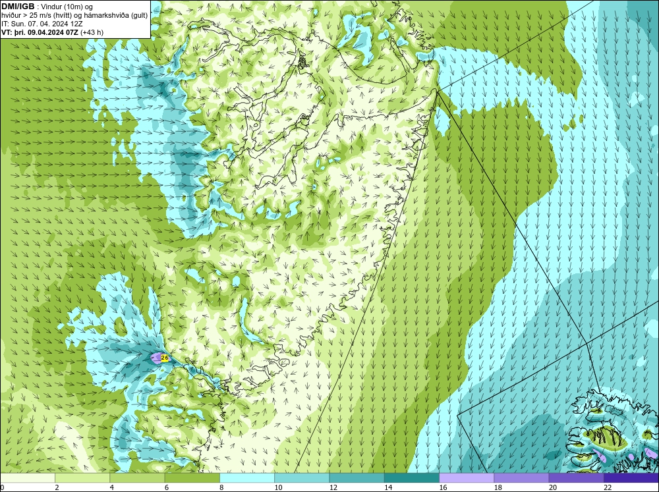
Task: Click the 'hviður > 25 m/s (hvítt)' description line
Action: (74, 16)
